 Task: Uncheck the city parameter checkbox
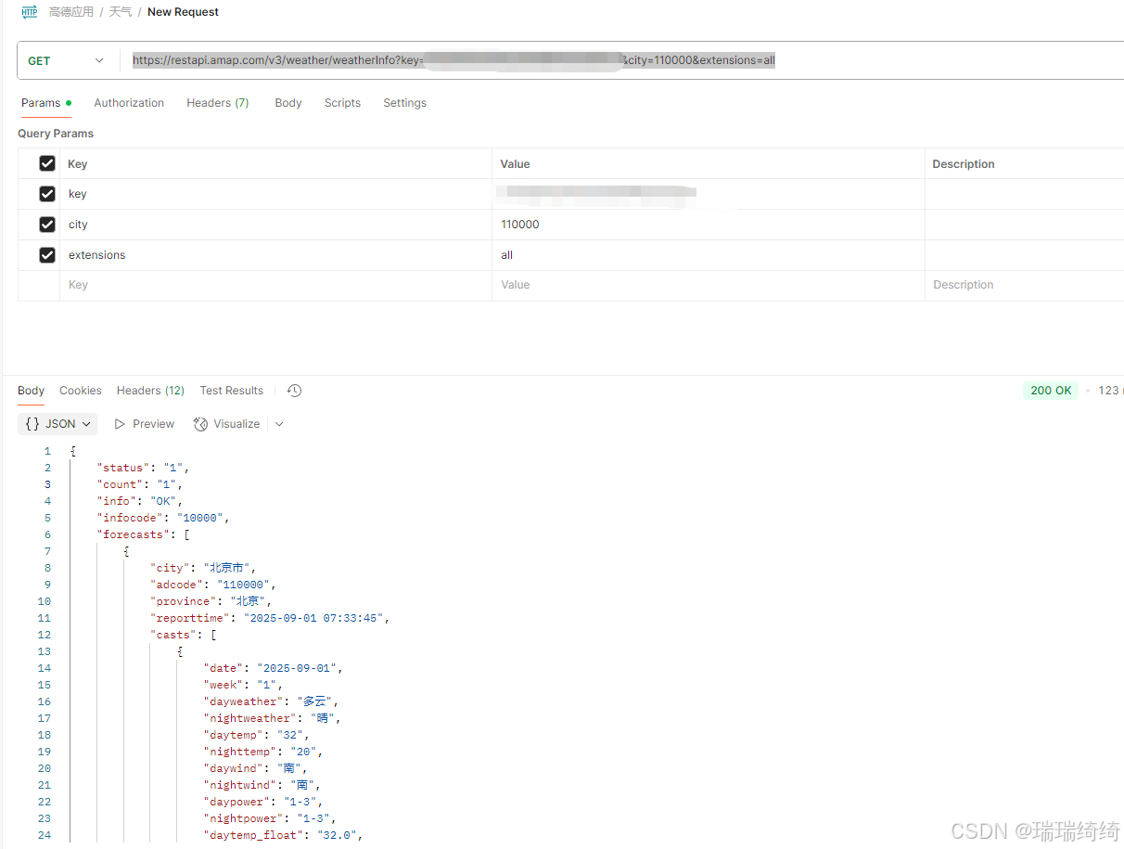(47, 225)
